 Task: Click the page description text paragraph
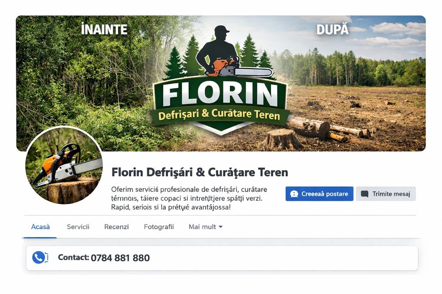tap(189, 198)
